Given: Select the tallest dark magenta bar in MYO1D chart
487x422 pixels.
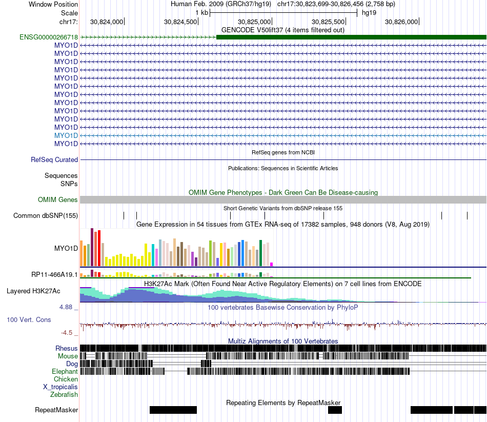Looking at the screenshot, I should coord(92,247).
